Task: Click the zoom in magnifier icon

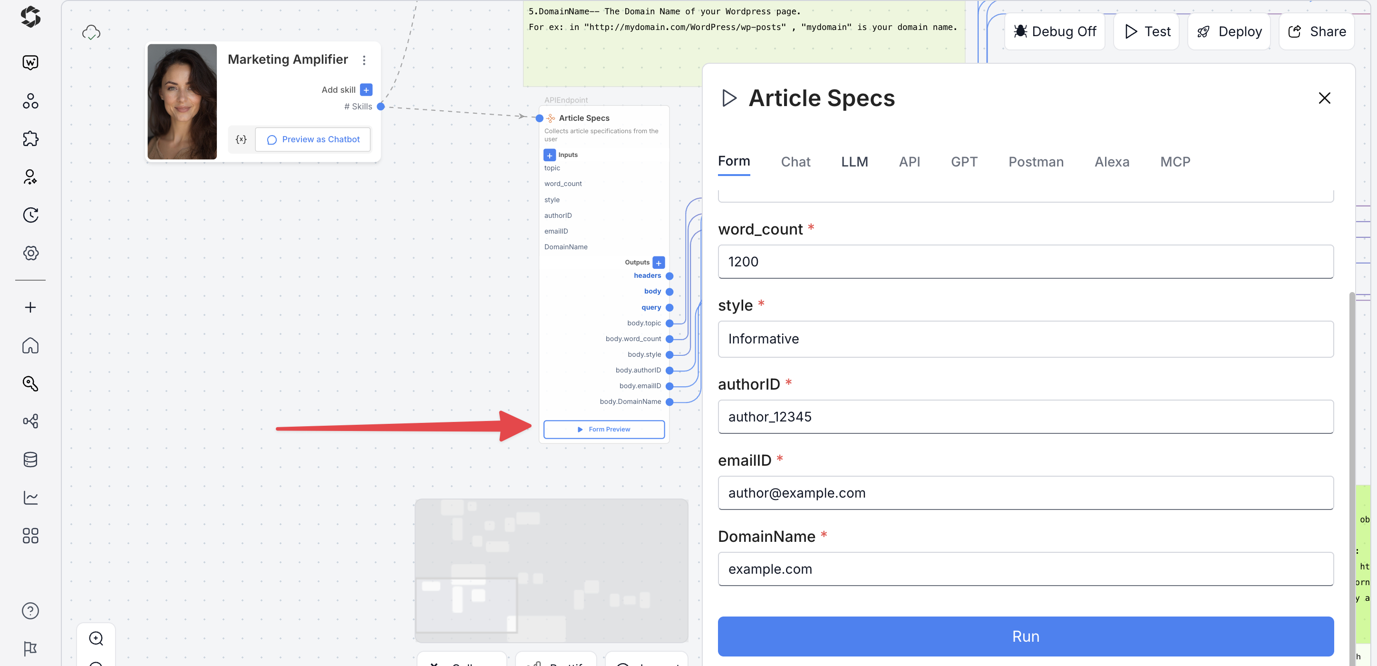Action: click(x=96, y=638)
